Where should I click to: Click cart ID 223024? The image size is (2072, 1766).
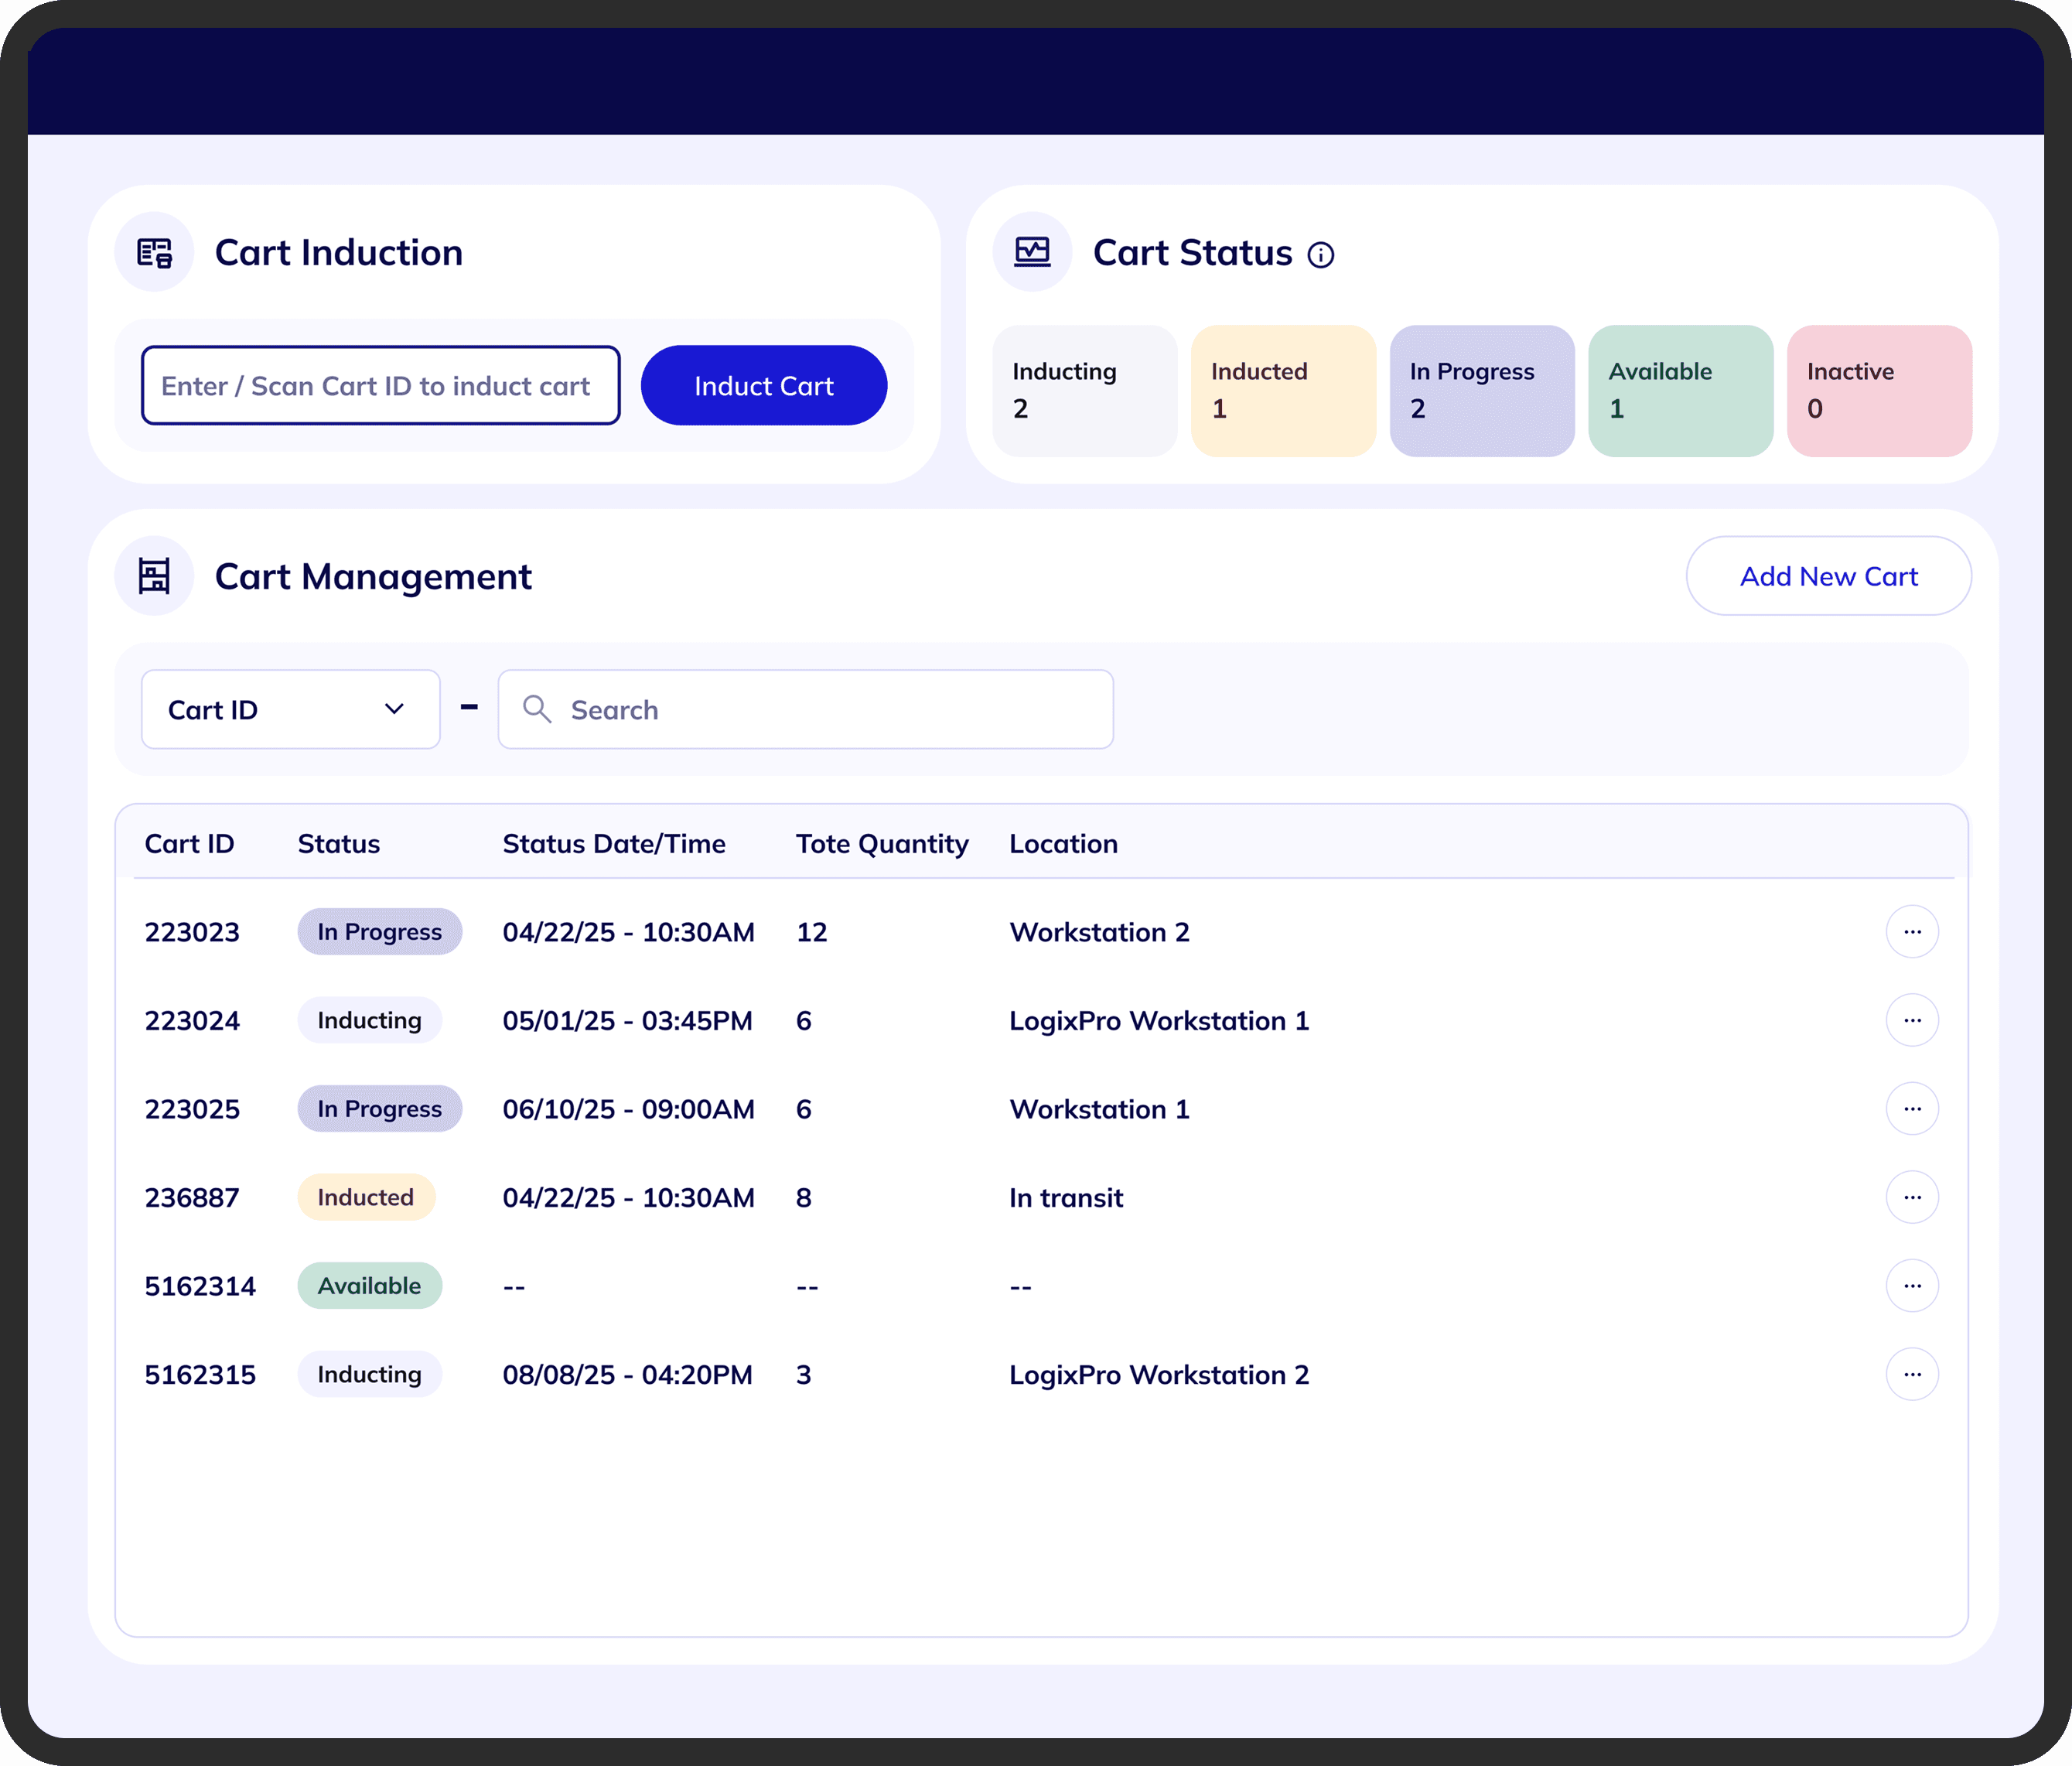[192, 1021]
